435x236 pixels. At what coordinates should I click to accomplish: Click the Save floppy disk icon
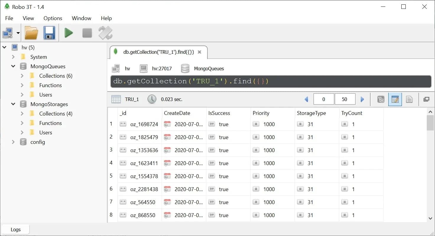[x=49, y=33]
